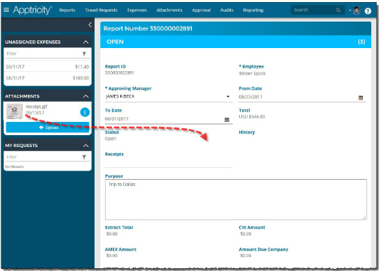Image resolution: width=381 pixels, height=271 pixels.
Task: Open the To Date calendar picker icon
Action: click(227, 120)
